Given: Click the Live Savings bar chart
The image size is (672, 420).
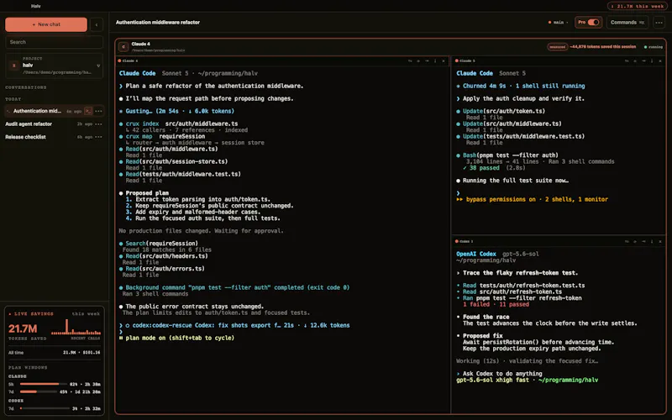Looking at the screenshot, I should click(76, 327).
